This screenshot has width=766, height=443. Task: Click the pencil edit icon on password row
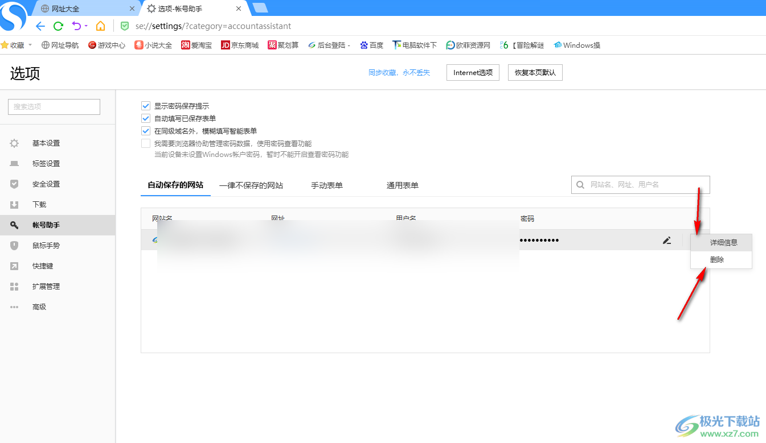(667, 241)
